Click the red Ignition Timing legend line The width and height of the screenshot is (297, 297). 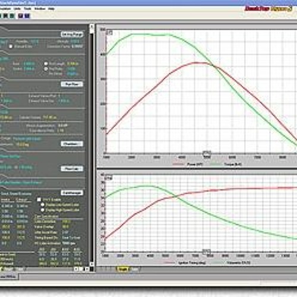[x=170, y=263]
